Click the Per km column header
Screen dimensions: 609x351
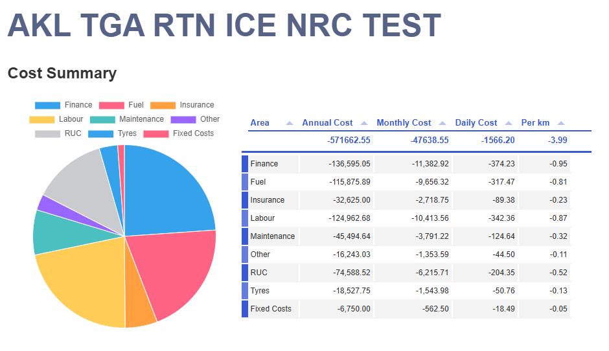click(536, 123)
